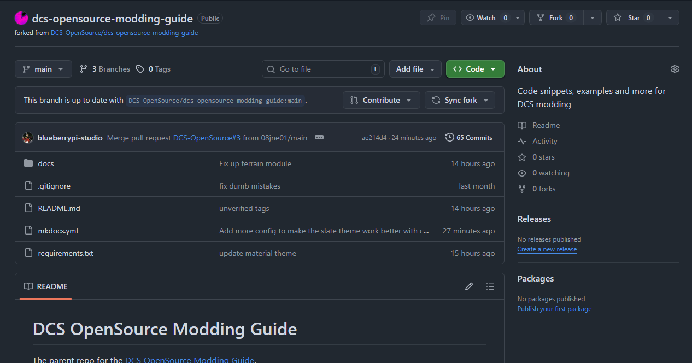The height and width of the screenshot is (363, 692).
Task: Watch this repository
Action: point(487,17)
